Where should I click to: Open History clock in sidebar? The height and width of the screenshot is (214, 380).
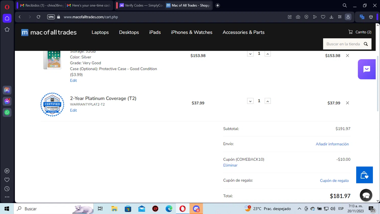click(7, 189)
